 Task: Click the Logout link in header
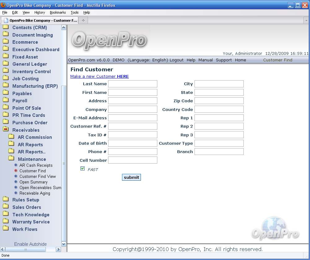click(x=177, y=60)
